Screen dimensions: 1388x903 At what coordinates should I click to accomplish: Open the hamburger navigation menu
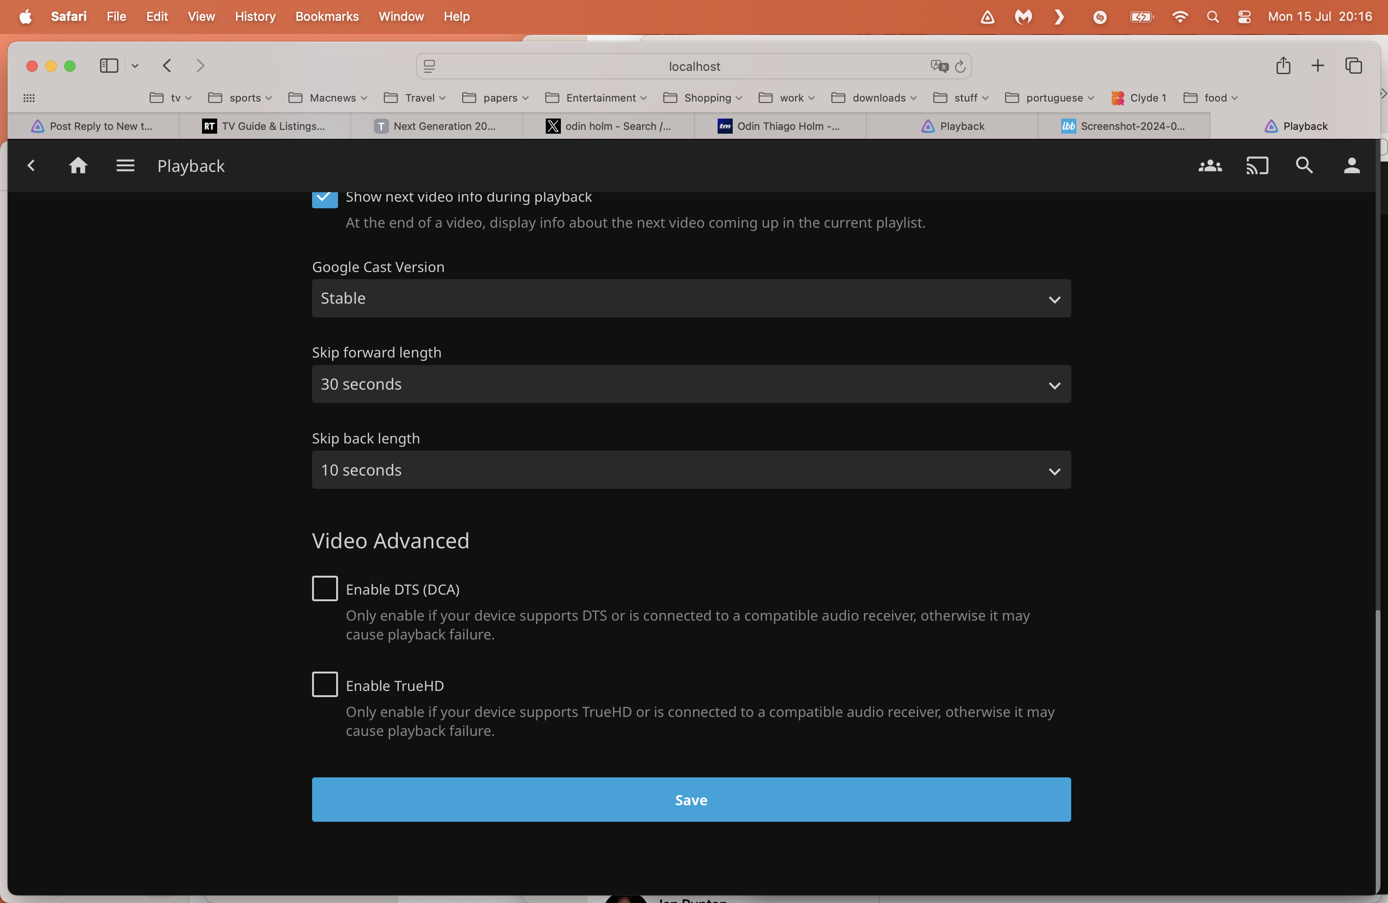126,166
